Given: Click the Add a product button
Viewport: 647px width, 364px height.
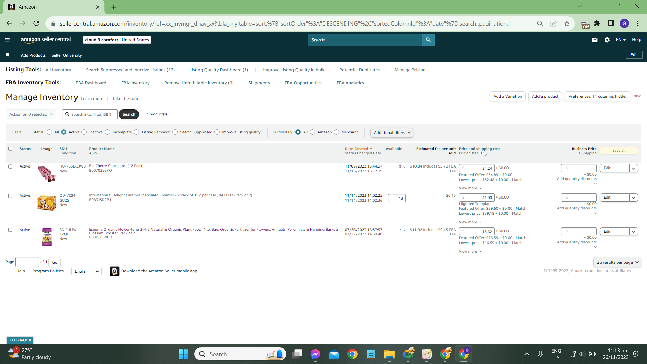Looking at the screenshot, I should (x=545, y=96).
